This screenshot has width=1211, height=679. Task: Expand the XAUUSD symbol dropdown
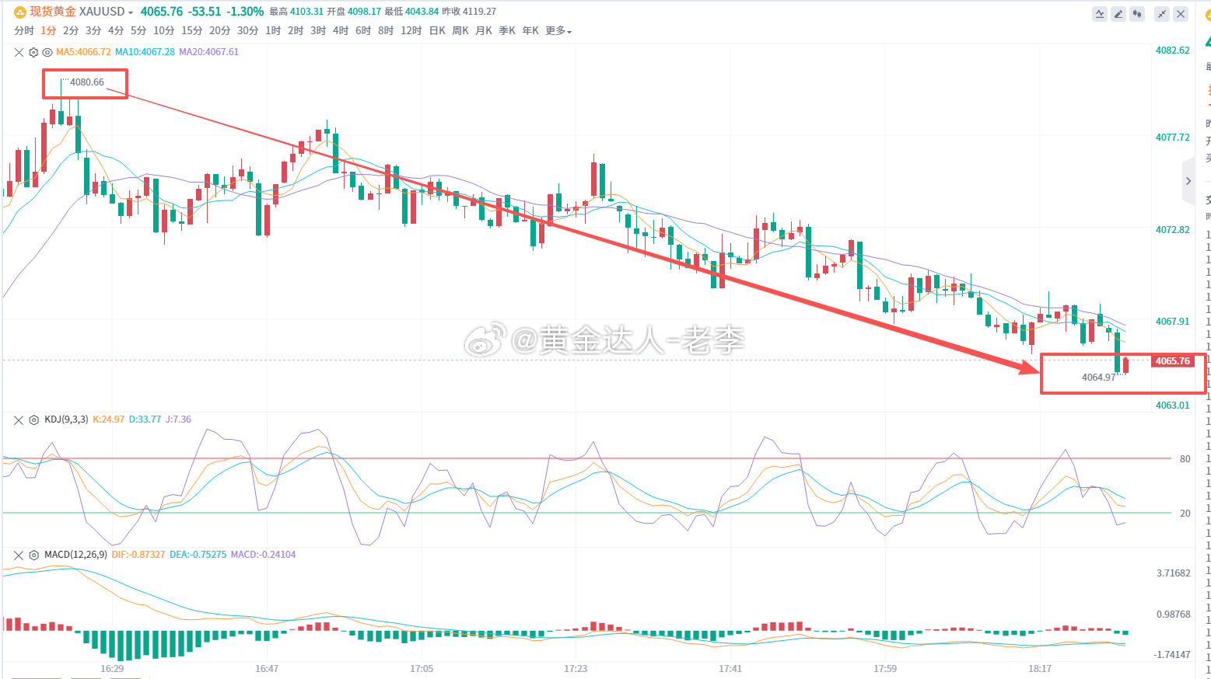point(130,12)
